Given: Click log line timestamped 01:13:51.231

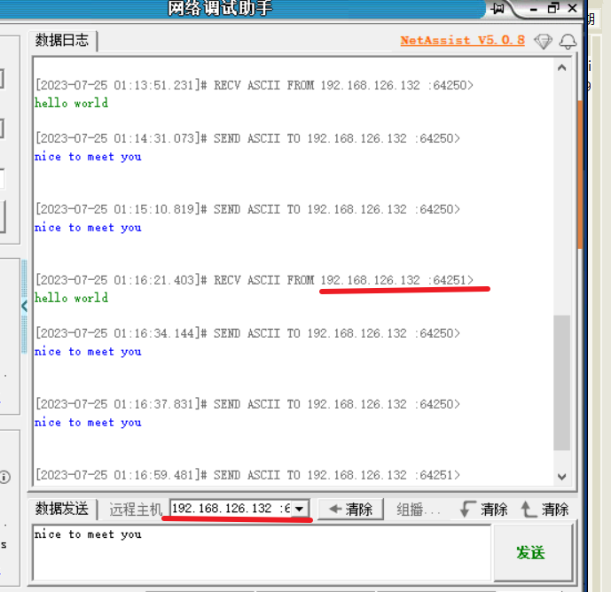Looking at the screenshot, I should 255,85.
